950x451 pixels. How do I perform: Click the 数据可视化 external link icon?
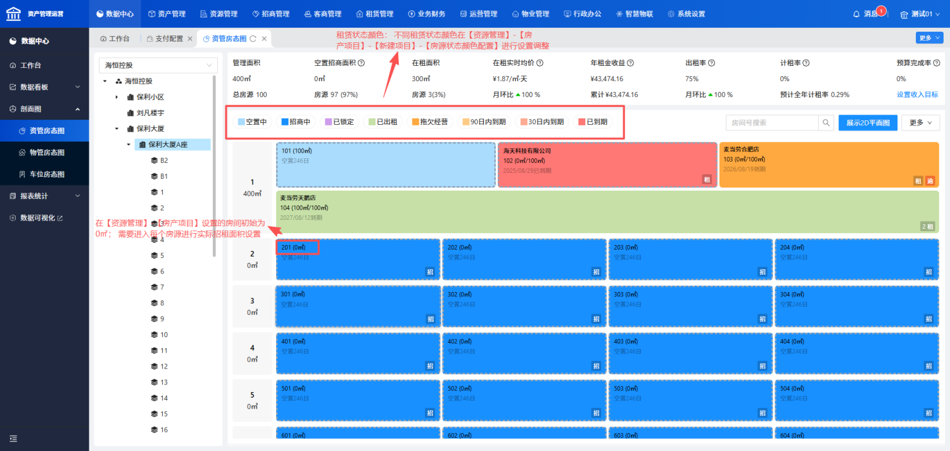tap(60, 218)
